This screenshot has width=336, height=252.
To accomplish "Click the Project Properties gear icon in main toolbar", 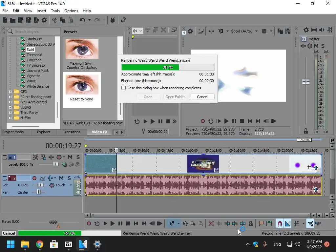I will coord(44,20).
